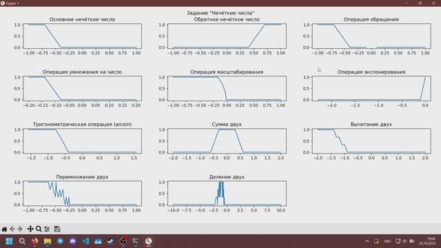Open Discord from the taskbar
This screenshot has width=441, height=248.
click(x=73, y=241)
